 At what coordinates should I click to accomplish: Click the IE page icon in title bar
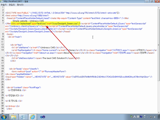coord(1,1)
